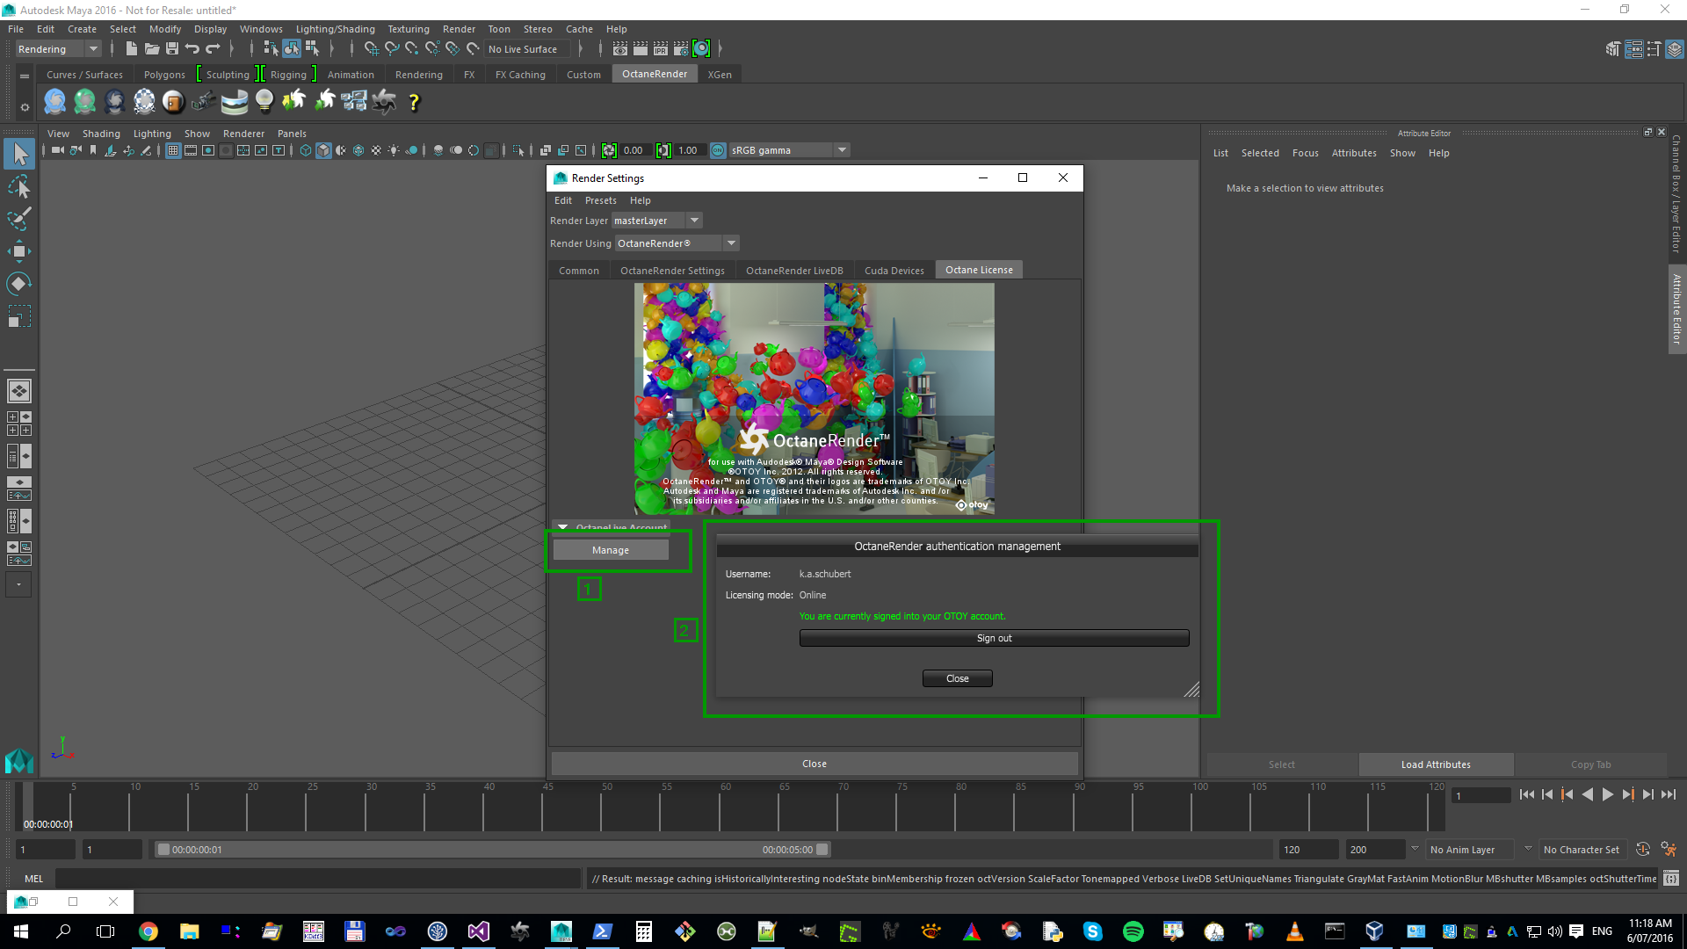This screenshot has width=1687, height=949.
Task: Click the save scene icon
Action: tap(172, 49)
